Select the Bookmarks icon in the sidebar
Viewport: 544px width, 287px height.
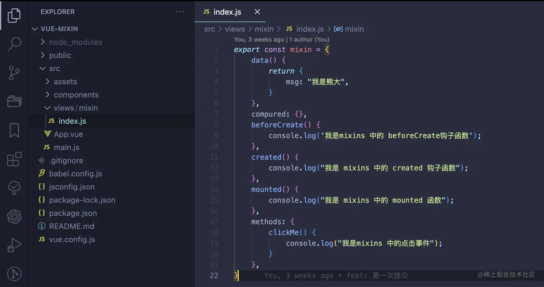pyautogui.click(x=14, y=130)
